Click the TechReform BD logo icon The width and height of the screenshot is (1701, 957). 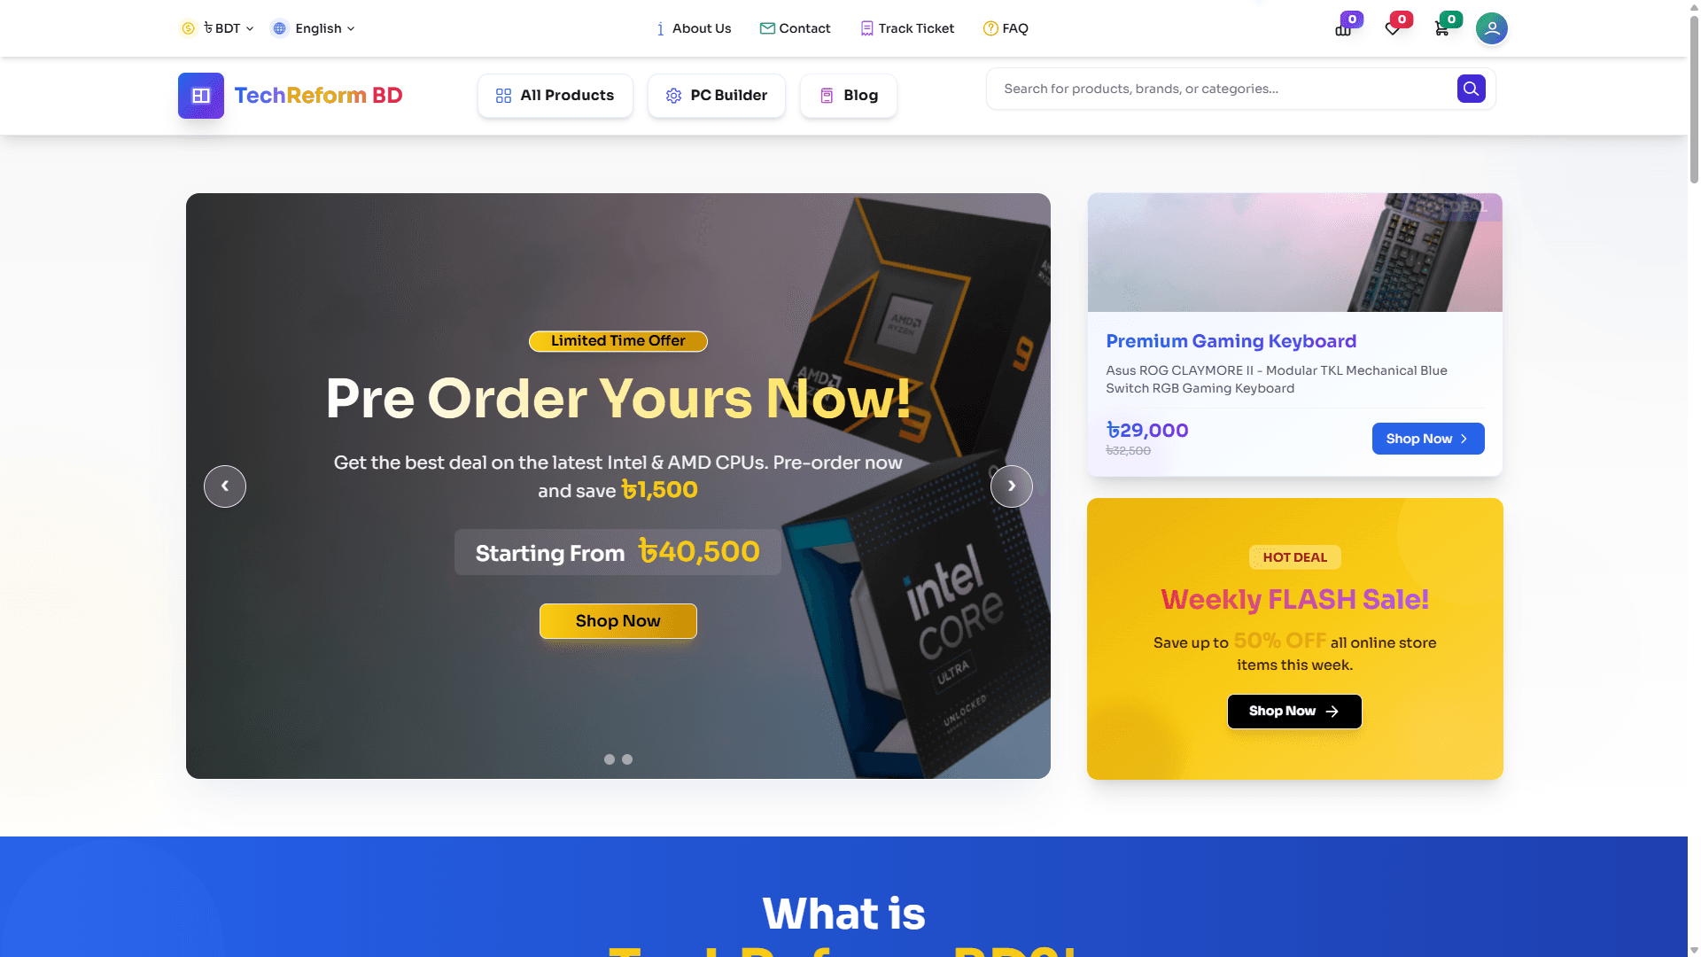click(201, 96)
